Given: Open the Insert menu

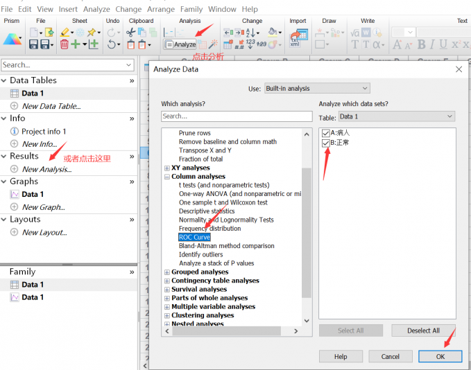Looking at the screenshot, I should pyautogui.click(x=68, y=9).
